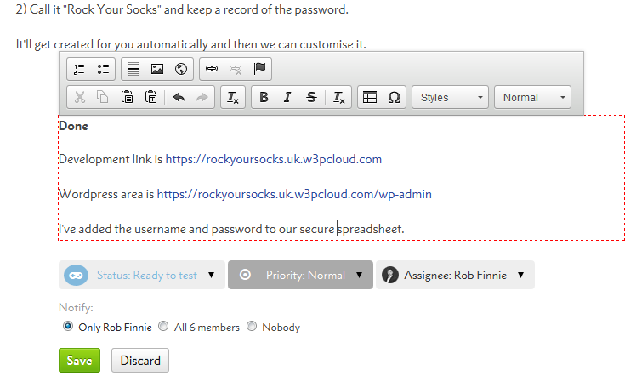Screen dimensions: 636x376
Task: Apply italic formatting
Action: pyautogui.click(x=287, y=98)
